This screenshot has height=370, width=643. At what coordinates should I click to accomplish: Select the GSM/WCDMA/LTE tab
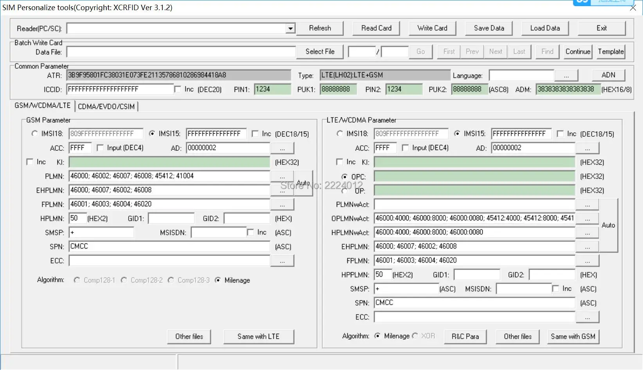[42, 105]
